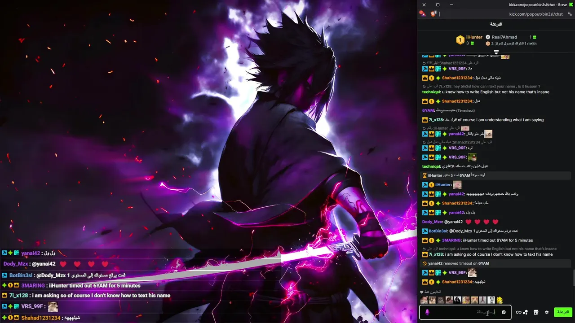This screenshot has width=575, height=323.
Task: Click Shahad1231234 on the last شيلهههه message
Action: click(x=457, y=282)
